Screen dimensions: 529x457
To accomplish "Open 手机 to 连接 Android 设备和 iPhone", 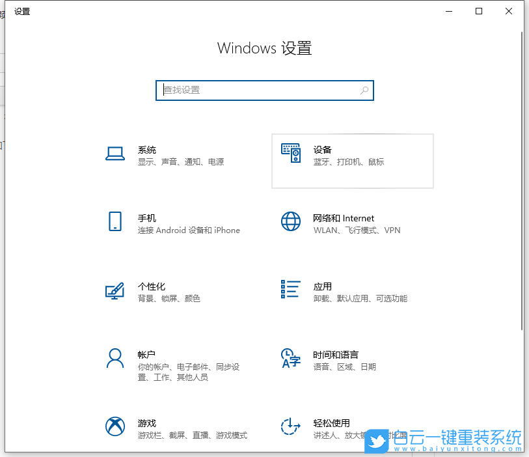I will pyautogui.click(x=176, y=223).
